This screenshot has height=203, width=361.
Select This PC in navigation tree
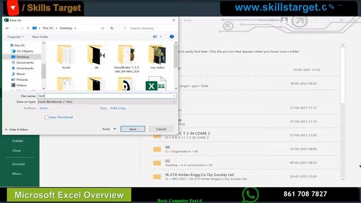click(17, 46)
